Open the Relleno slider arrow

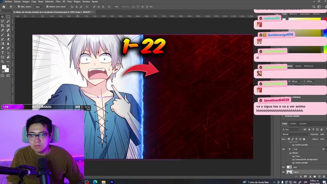point(326,139)
